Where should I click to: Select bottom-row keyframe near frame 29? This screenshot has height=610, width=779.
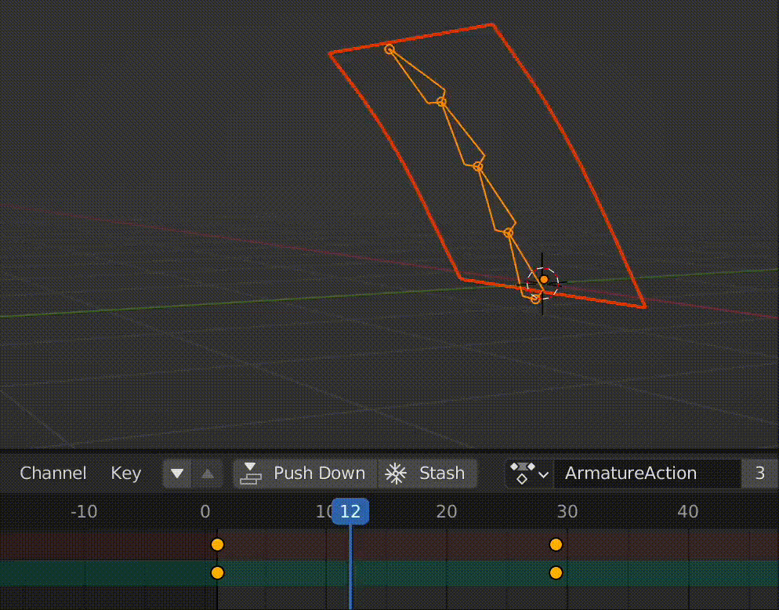[x=556, y=572]
